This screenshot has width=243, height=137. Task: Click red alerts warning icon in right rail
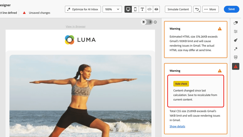coord(236,66)
